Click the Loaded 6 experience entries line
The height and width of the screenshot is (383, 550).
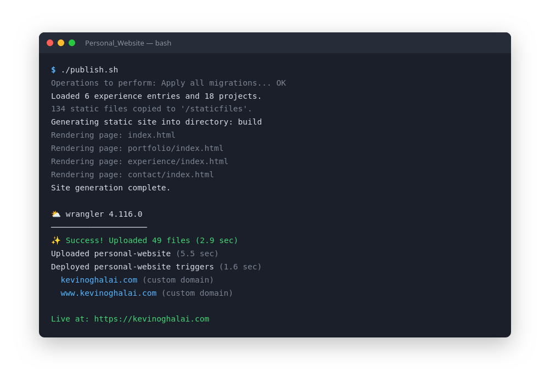(x=156, y=96)
